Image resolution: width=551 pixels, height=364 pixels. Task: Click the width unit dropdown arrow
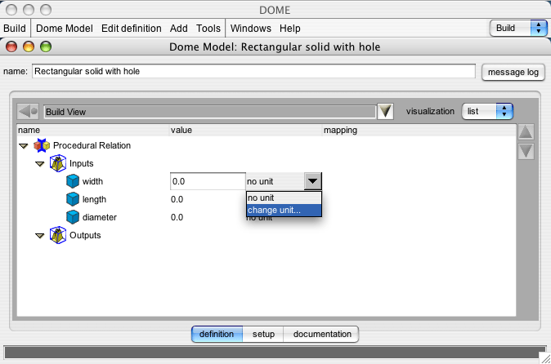pos(312,181)
